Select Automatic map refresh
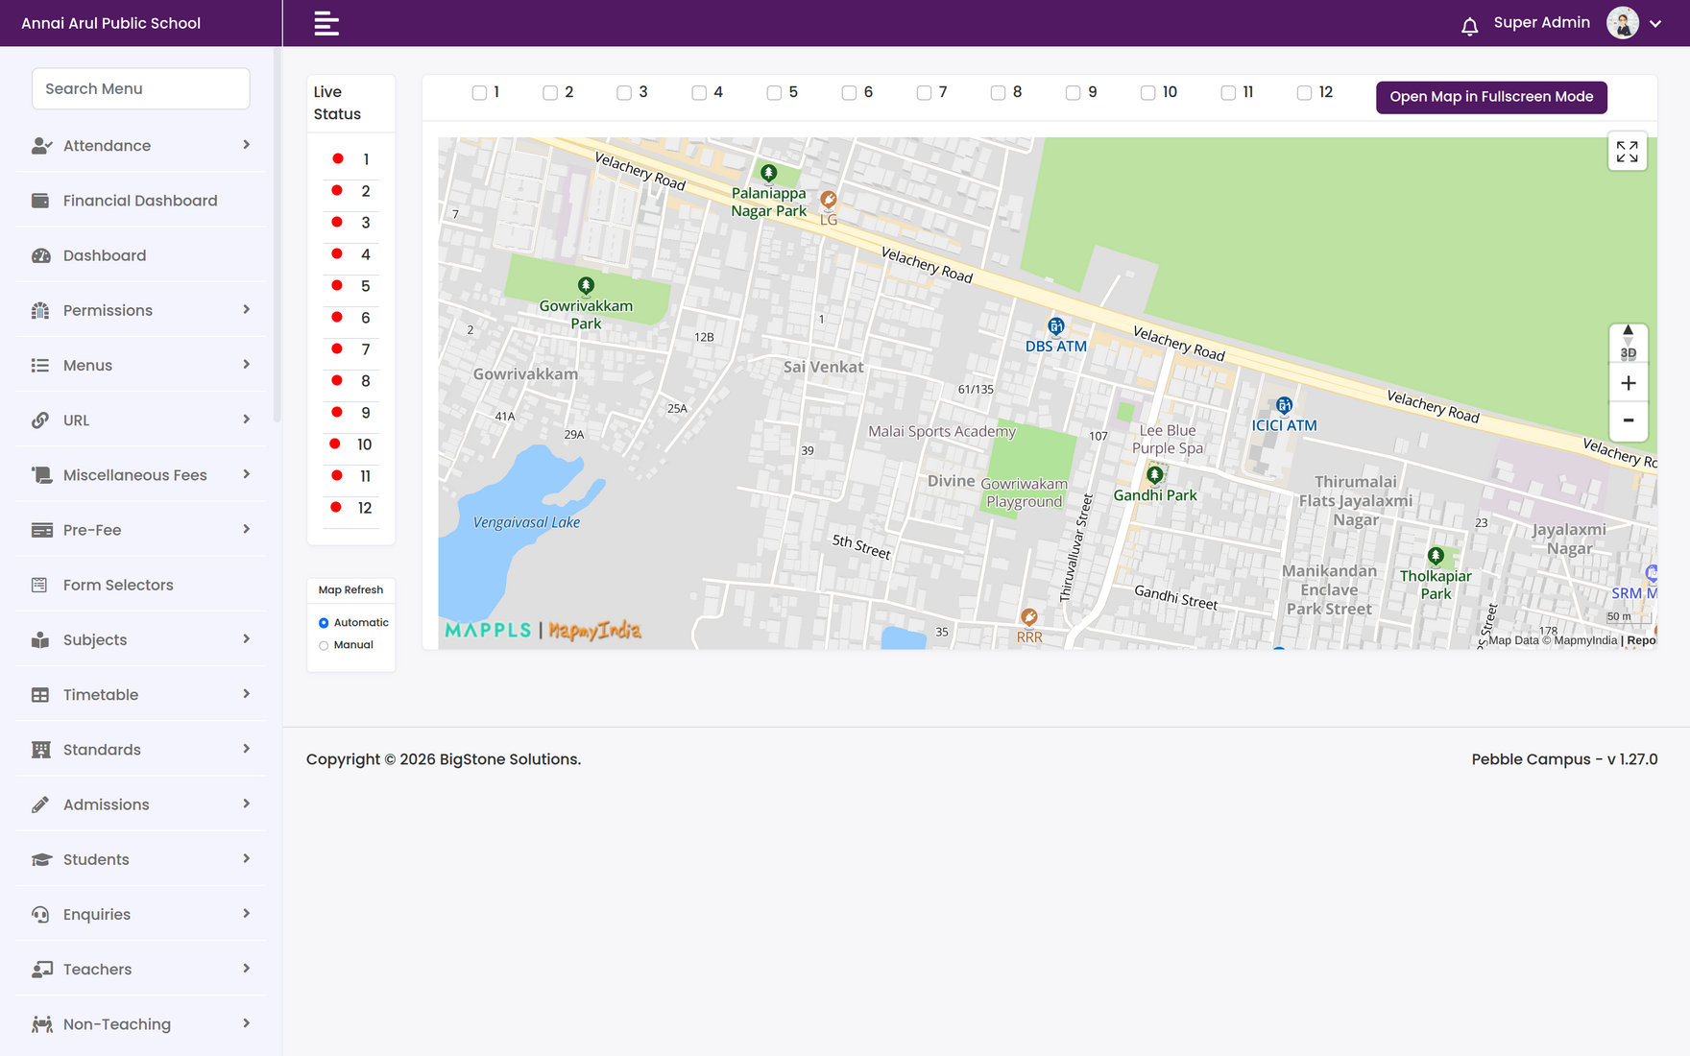This screenshot has height=1056, width=1690. [x=324, y=623]
